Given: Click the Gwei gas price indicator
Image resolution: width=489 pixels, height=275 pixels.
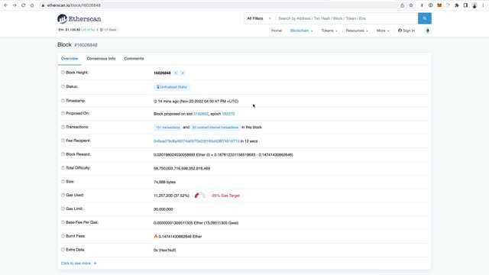Looking at the screenshot, I should pyautogui.click(x=108, y=30).
